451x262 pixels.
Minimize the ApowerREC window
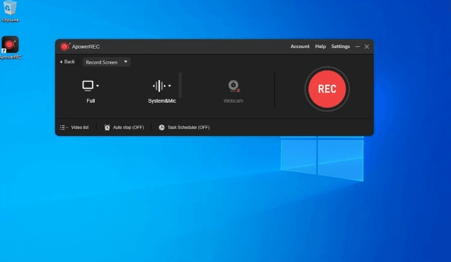coord(357,47)
